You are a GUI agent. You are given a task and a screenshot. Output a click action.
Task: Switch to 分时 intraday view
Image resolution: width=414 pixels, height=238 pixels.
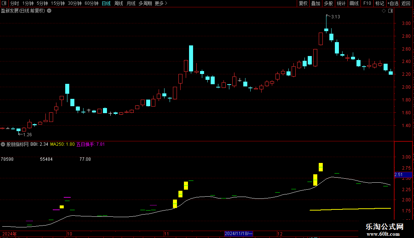pyautogui.click(x=15, y=3)
